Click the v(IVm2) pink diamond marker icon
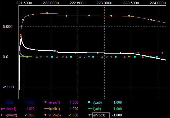 coord(2,115)
